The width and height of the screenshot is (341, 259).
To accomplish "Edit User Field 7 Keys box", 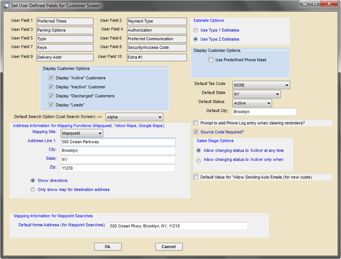I will (65, 47).
